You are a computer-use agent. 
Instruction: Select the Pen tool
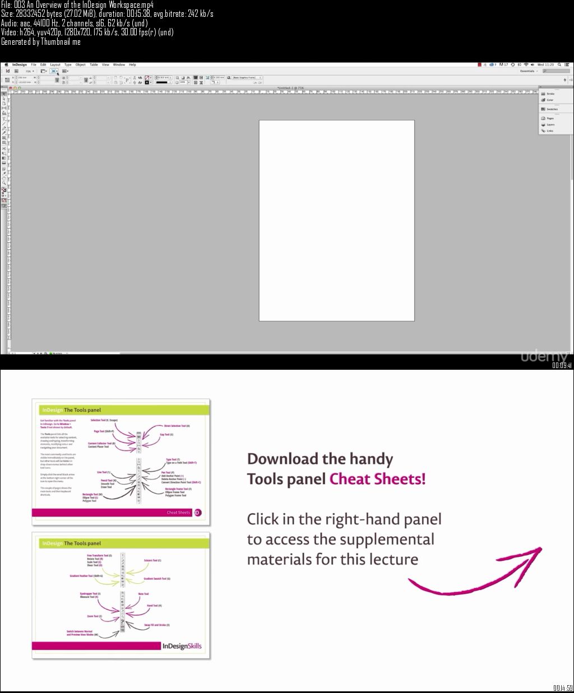[x=4, y=128]
